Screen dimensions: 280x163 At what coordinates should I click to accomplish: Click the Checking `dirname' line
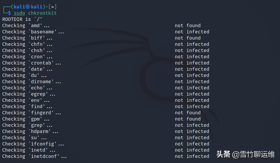(x=31, y=82)
